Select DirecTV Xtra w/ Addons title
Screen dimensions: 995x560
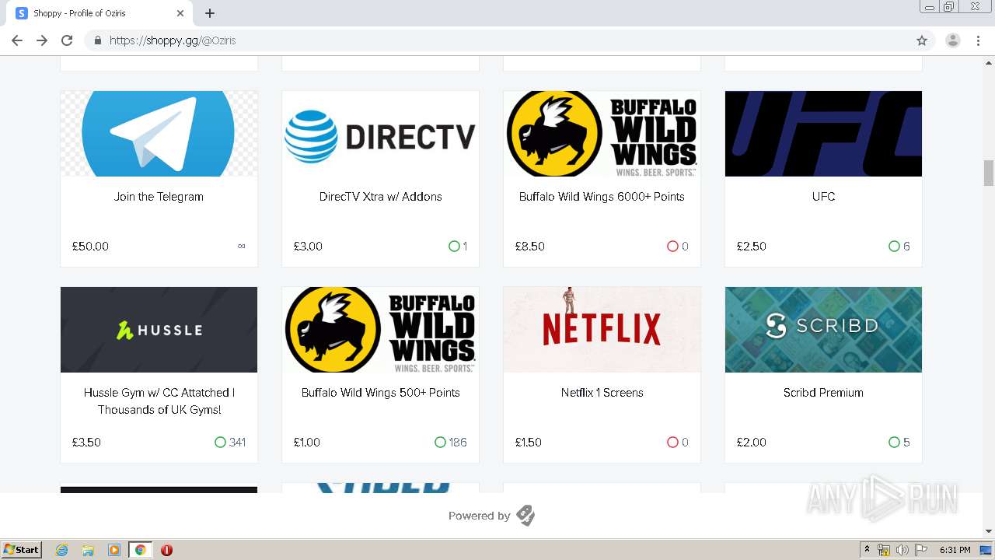(x=380, y=197)
